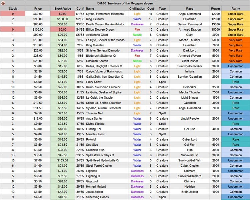Click the Super Rare rarity cell for Avalanche Giant
Viewport: 250px width, 200px height.
click(x=236, y=35)
